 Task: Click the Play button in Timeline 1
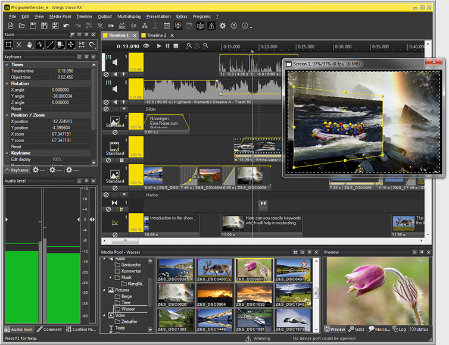click(x=159, y=46)
